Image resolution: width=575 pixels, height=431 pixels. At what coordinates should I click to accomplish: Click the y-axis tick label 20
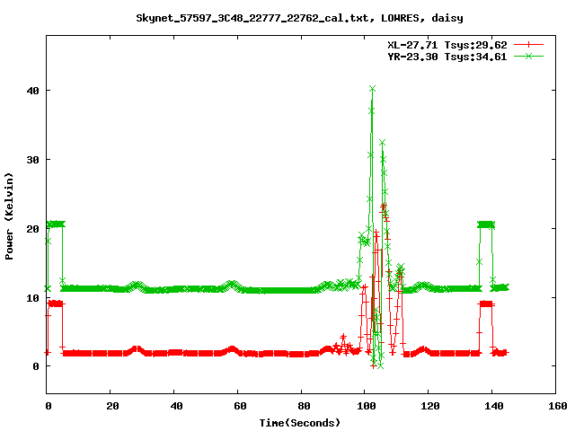(33, 229)
